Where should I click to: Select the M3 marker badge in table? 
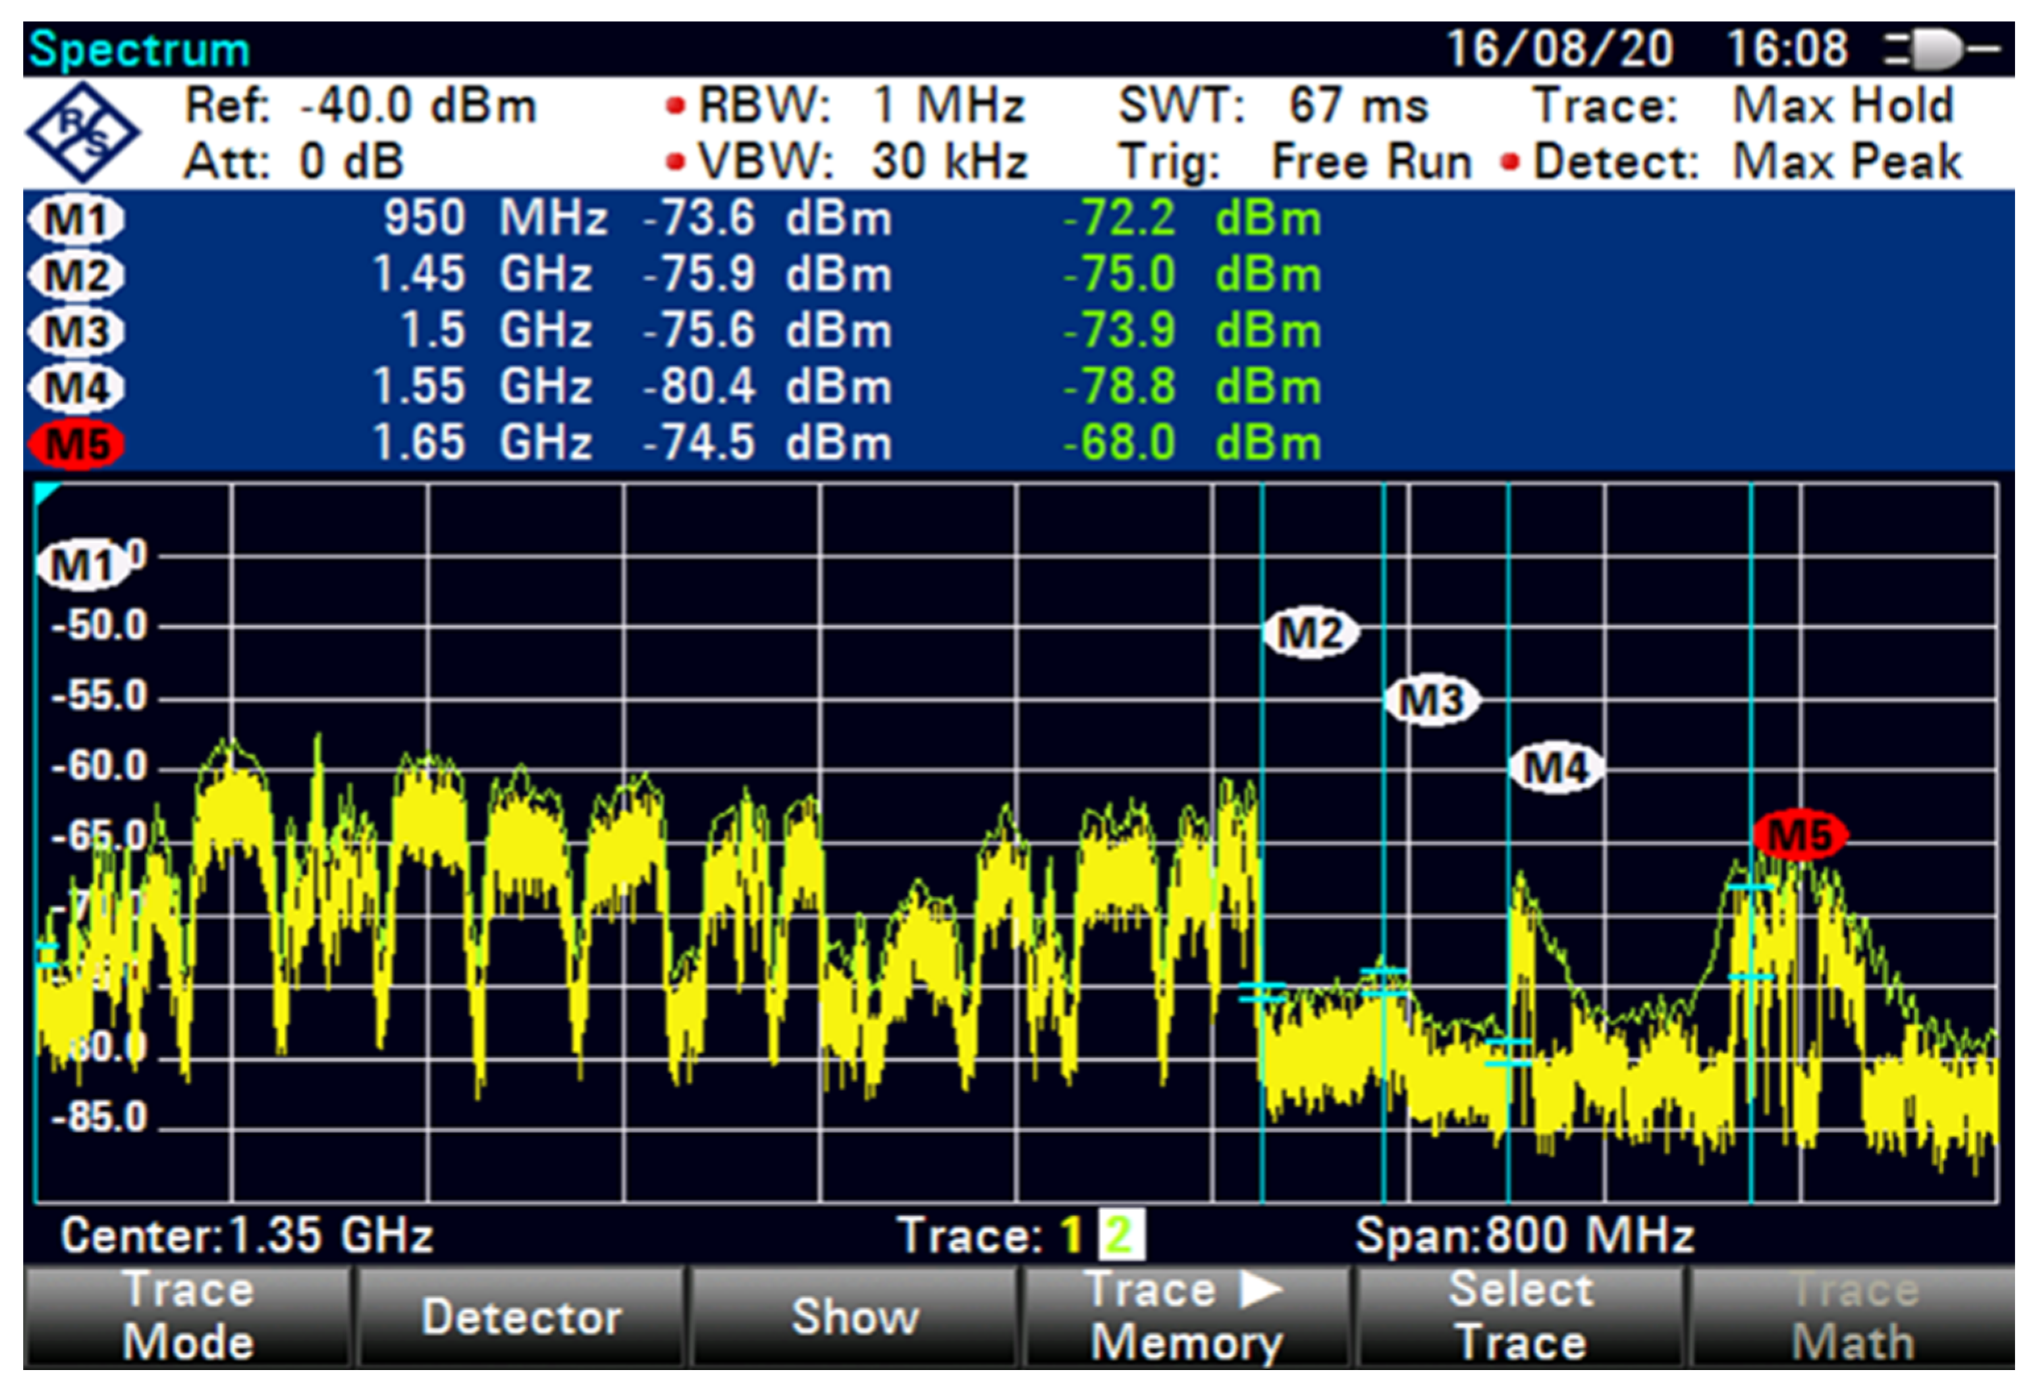point(77,332)
